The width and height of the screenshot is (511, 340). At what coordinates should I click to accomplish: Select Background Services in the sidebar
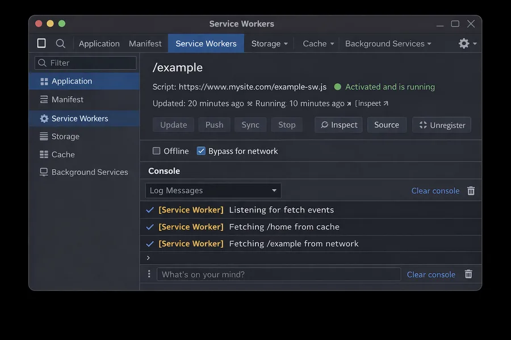[85, 172]
